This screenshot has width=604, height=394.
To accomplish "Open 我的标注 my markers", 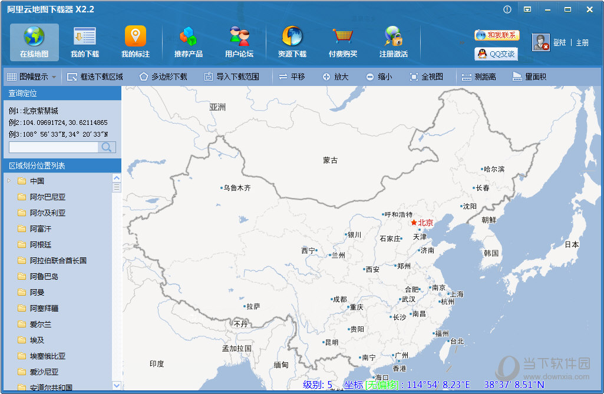I will tap(135, 42).
